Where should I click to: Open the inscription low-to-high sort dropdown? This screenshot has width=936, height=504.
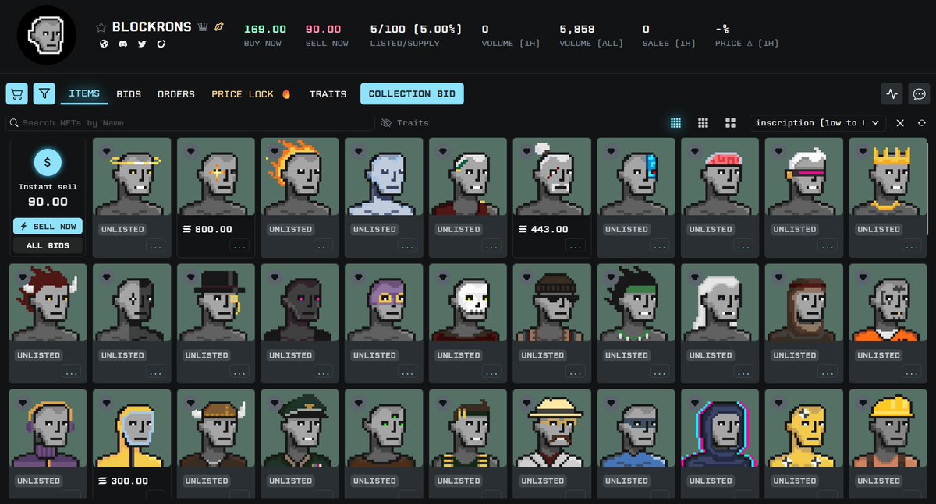(x=818, y=123)
